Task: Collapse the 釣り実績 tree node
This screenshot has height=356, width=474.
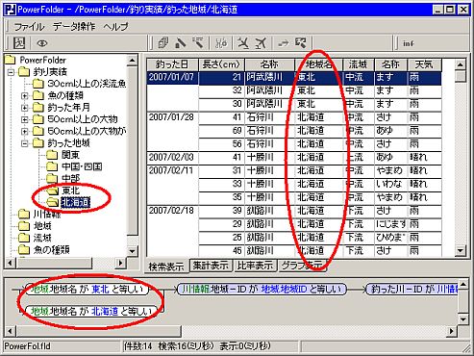Action: [x=12, y=72]
